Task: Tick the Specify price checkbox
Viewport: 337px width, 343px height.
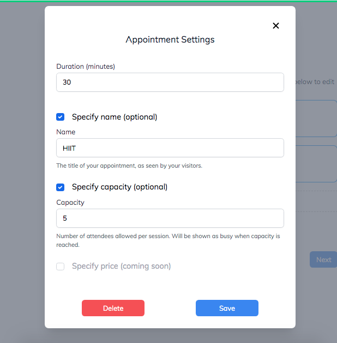Action: (x=61, y=267)
